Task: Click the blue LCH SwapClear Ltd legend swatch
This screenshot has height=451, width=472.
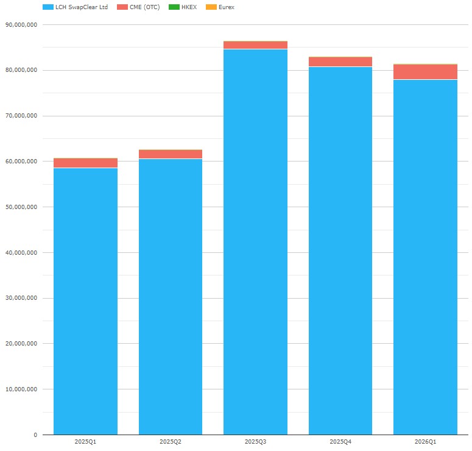Action: 48,7
